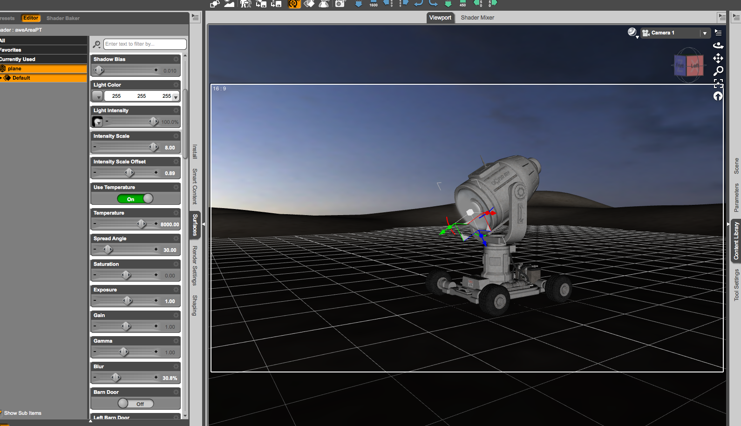The image size is (741, 426).
Task: Click the filter text input field
Action: [x=145, y=44]
